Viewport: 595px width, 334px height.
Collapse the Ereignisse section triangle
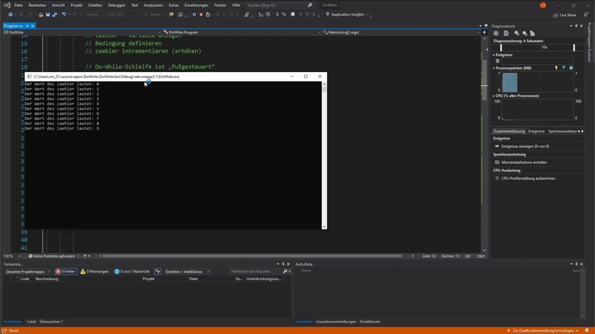click(493, 55)
